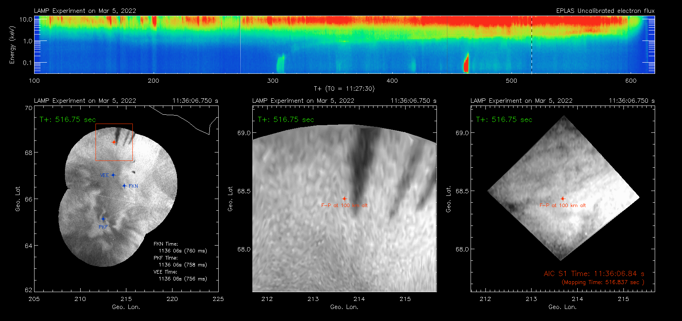Screen dimensions: 682x321
Task: Click the '70' latitude tick on the left map
Action: pos(28,108)
